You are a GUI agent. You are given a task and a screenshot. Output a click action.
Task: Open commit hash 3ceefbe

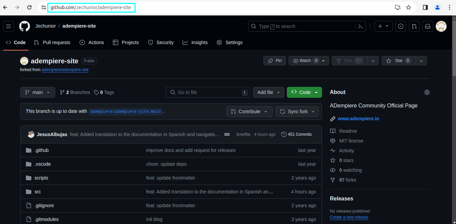243,134
